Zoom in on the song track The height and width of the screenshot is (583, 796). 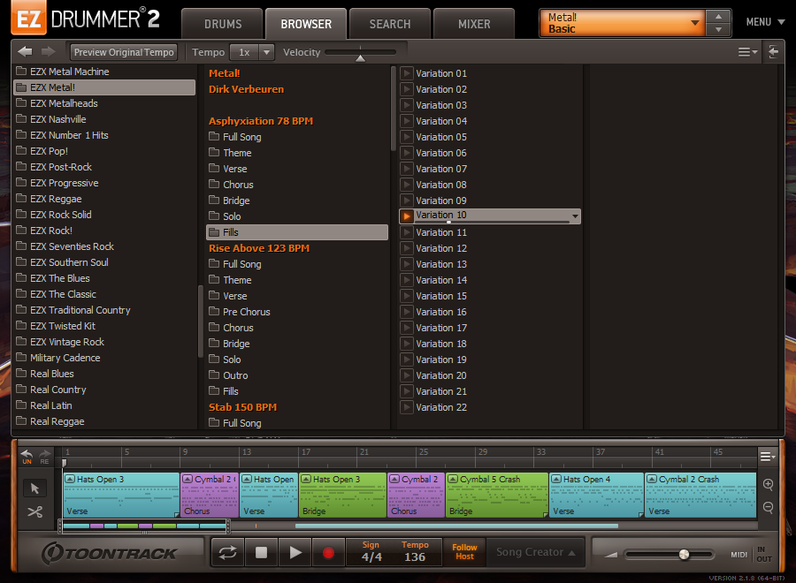pyautogui.click(x=768, y=484)
